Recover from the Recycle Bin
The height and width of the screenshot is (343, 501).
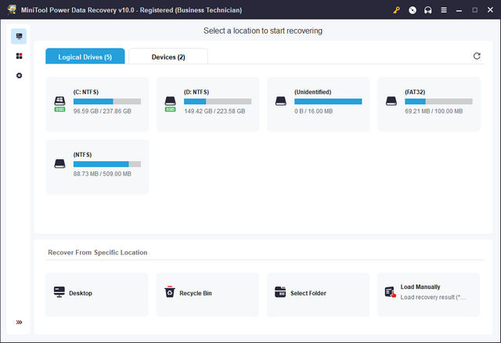[x=207, y=293]
